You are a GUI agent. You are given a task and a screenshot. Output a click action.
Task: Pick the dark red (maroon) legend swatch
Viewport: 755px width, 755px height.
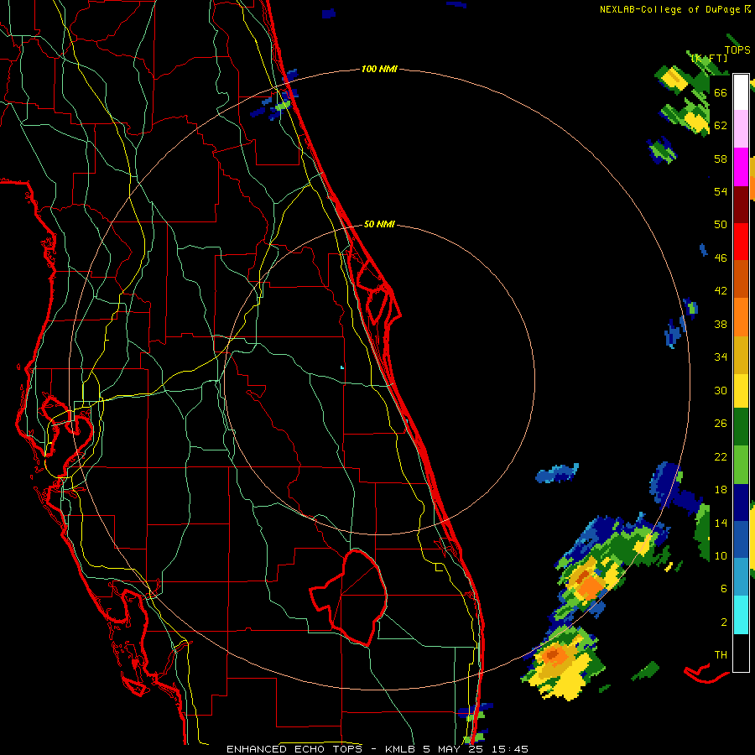pos(741,205)
